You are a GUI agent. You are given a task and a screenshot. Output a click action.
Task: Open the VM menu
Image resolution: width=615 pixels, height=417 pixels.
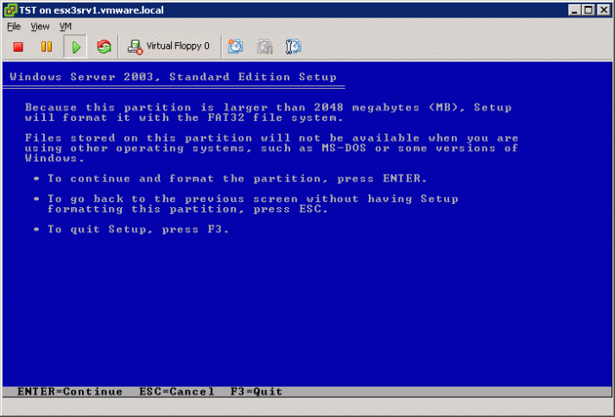(x=65, y=27)
